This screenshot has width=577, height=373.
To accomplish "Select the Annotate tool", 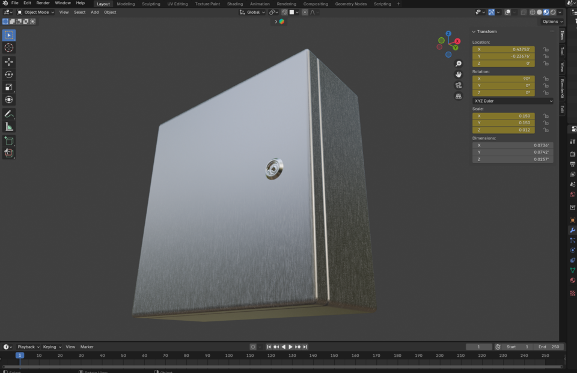I will point(8,114).
